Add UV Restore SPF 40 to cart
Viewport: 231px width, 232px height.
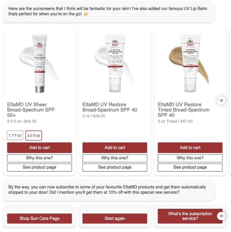(115, 147)
